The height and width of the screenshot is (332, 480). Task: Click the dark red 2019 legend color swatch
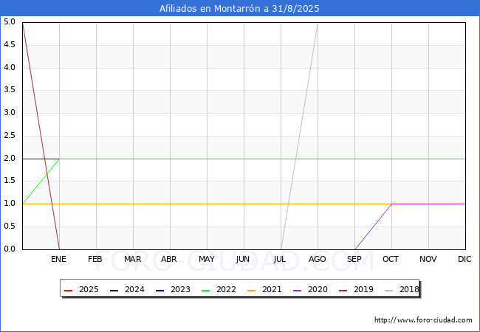[x=343, y=290]
